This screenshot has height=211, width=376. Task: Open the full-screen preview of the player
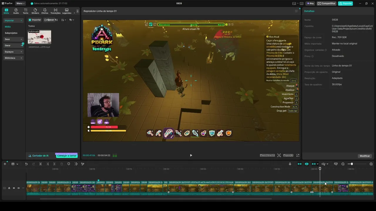pos(298,155)
